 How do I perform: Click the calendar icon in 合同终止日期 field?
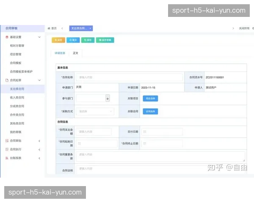point(145,144)
